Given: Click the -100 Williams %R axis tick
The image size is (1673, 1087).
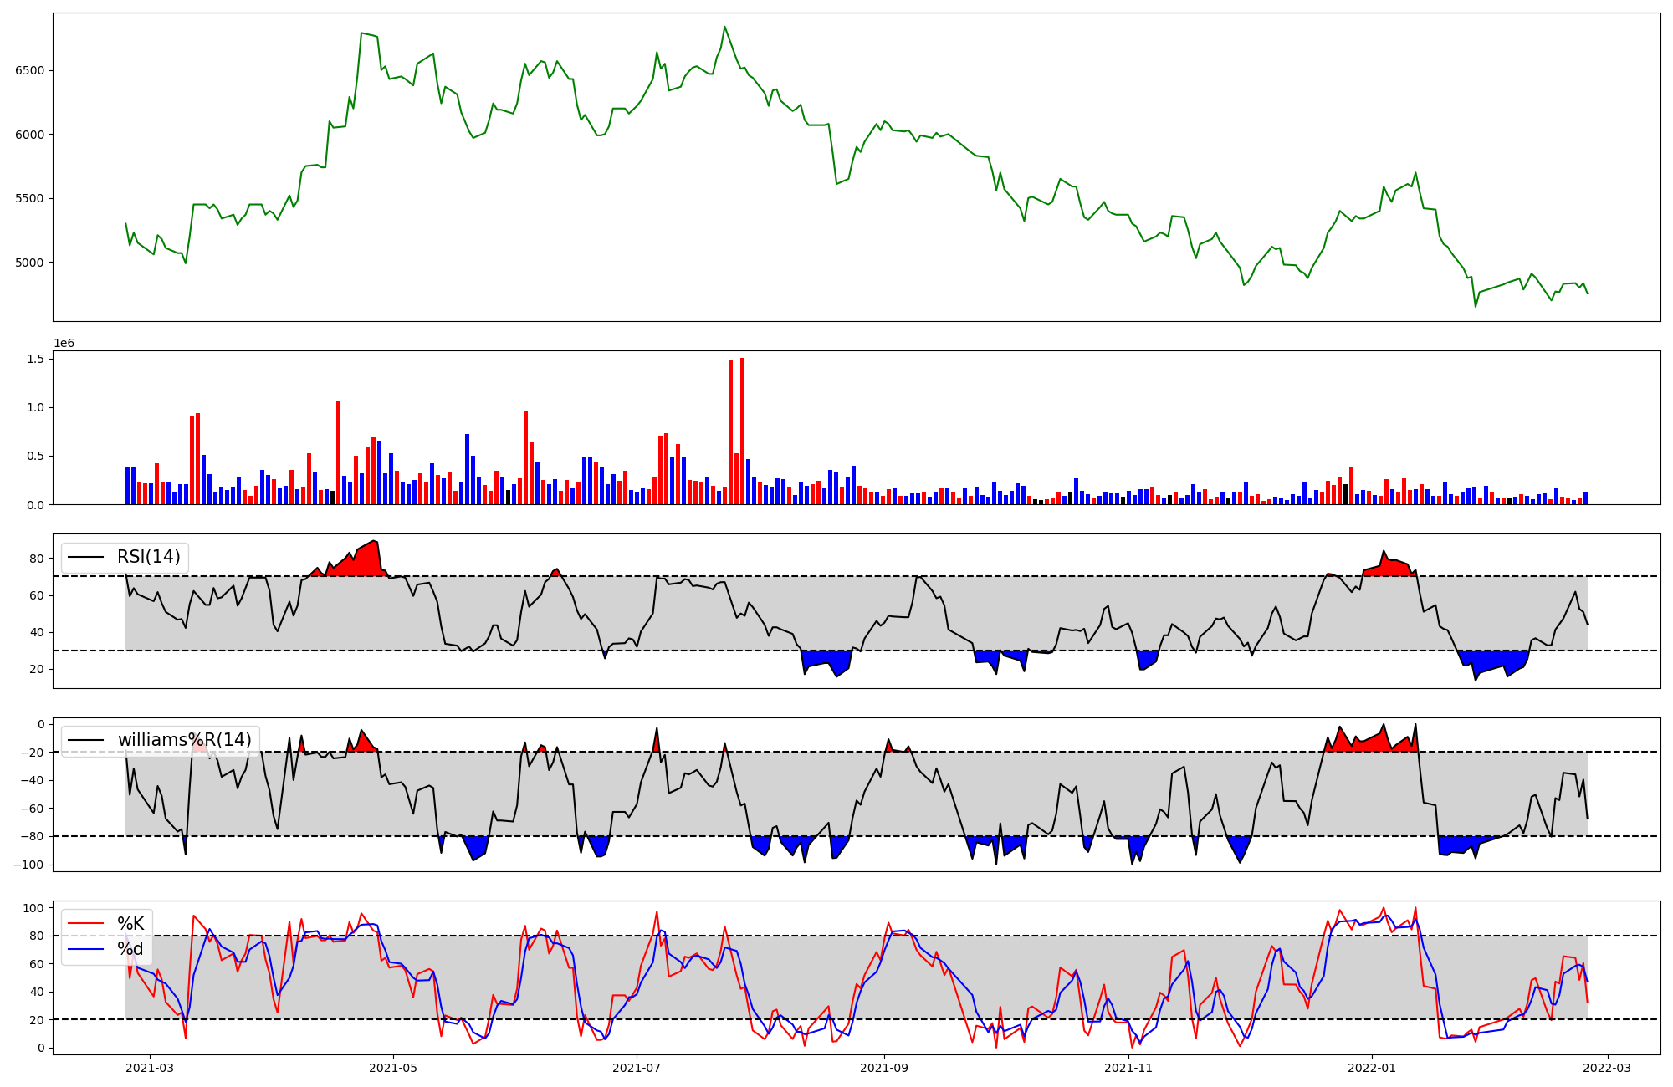Looking at the screenshot, I should 29,865.
